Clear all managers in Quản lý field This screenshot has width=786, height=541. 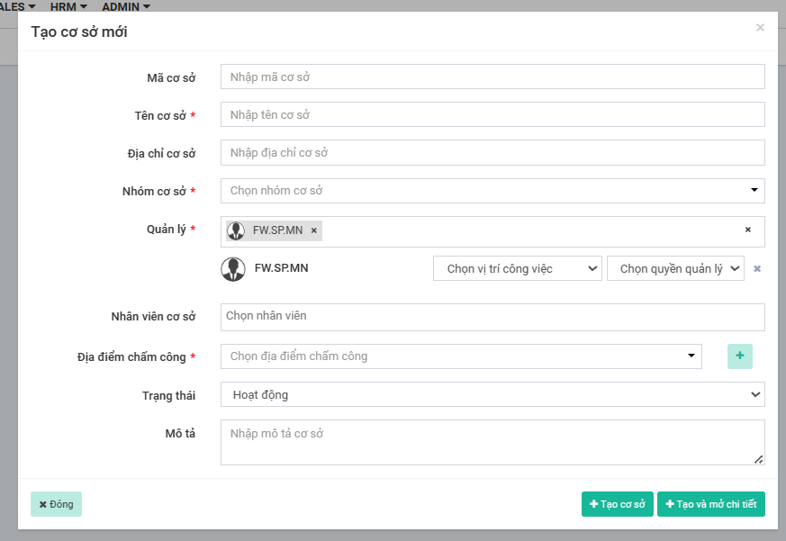coord(747,230)
